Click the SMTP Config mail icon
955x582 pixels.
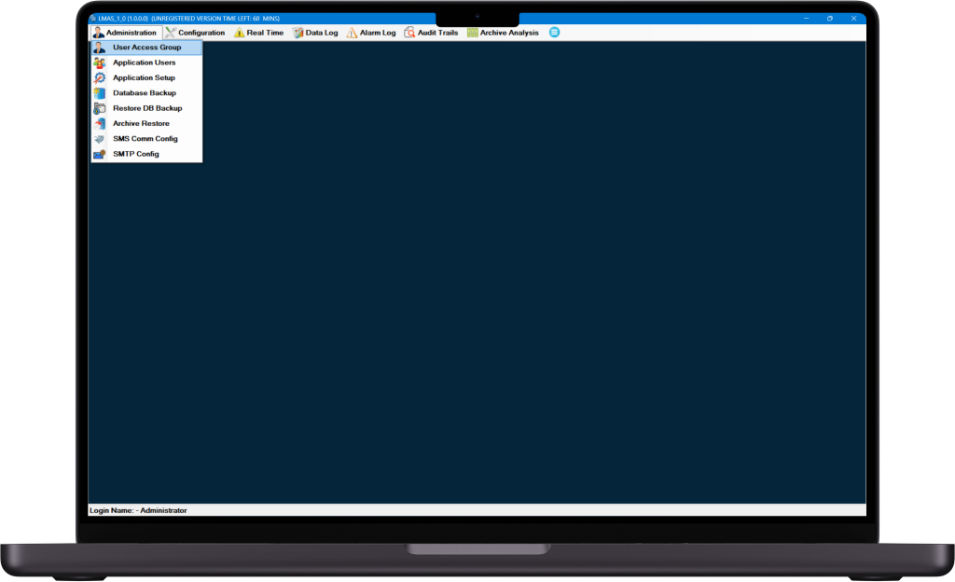(x=99, y=154)
